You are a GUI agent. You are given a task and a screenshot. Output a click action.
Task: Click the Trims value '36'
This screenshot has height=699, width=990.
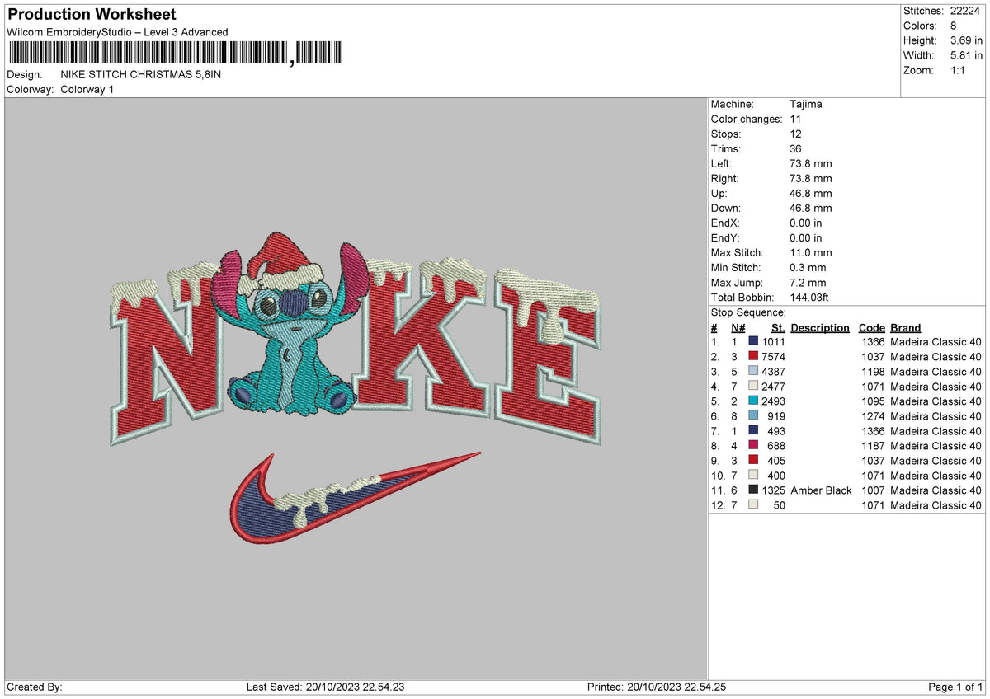pos(795,148)
